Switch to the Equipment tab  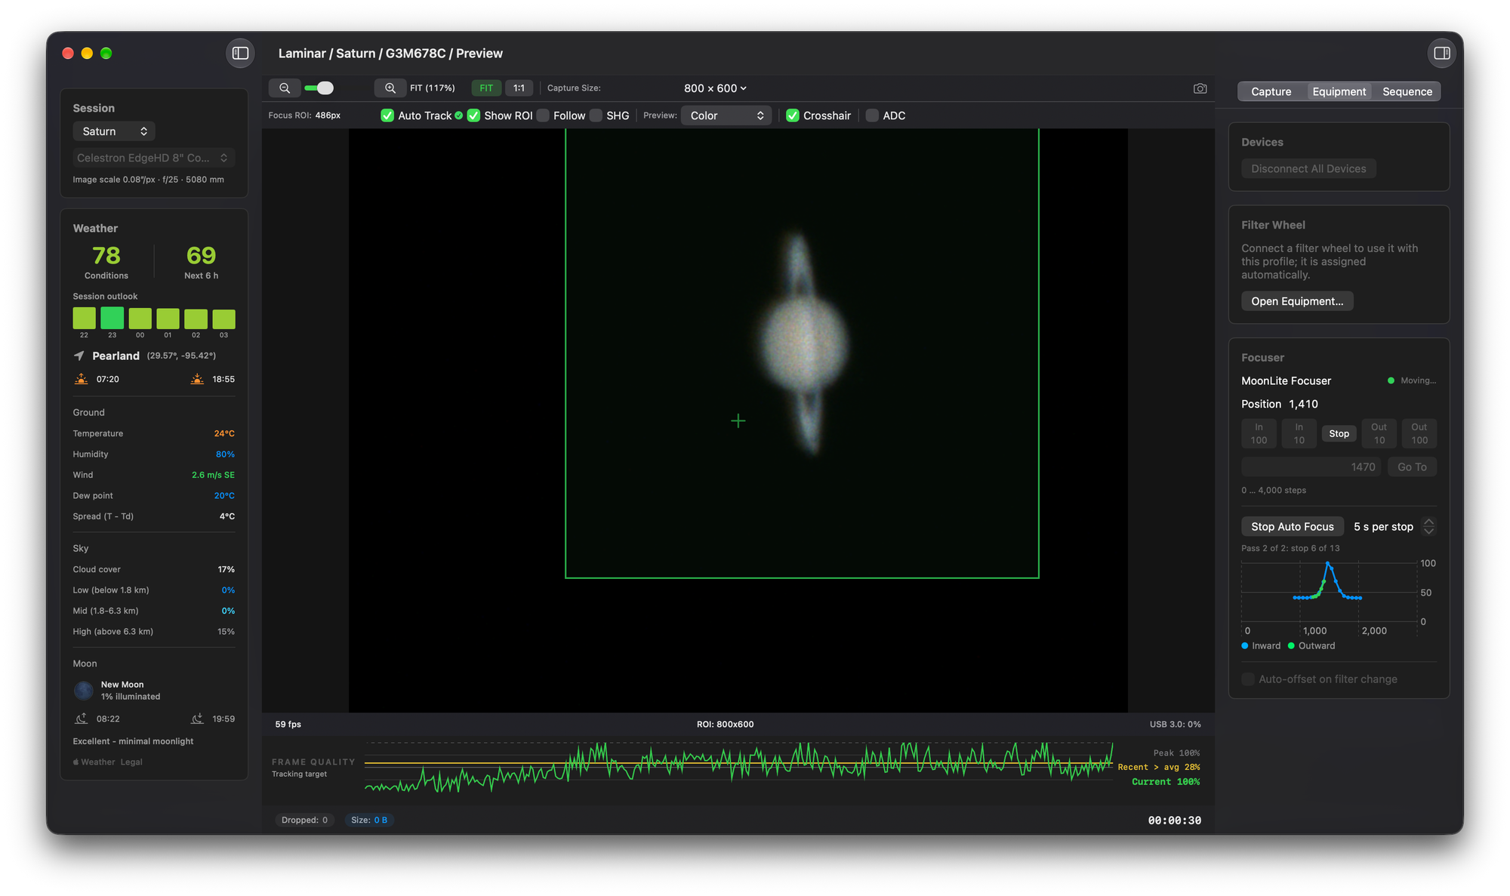pos(1339,91)
